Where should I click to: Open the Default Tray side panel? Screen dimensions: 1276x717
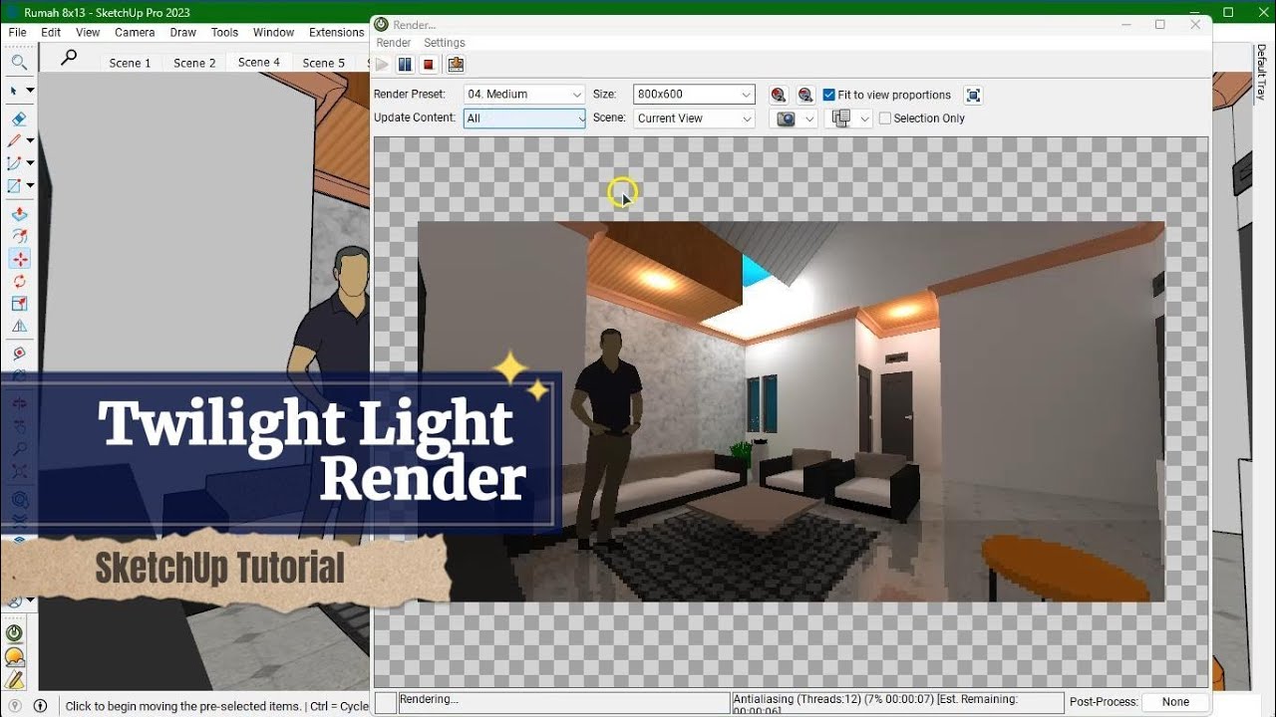[x=1261, y=72]
